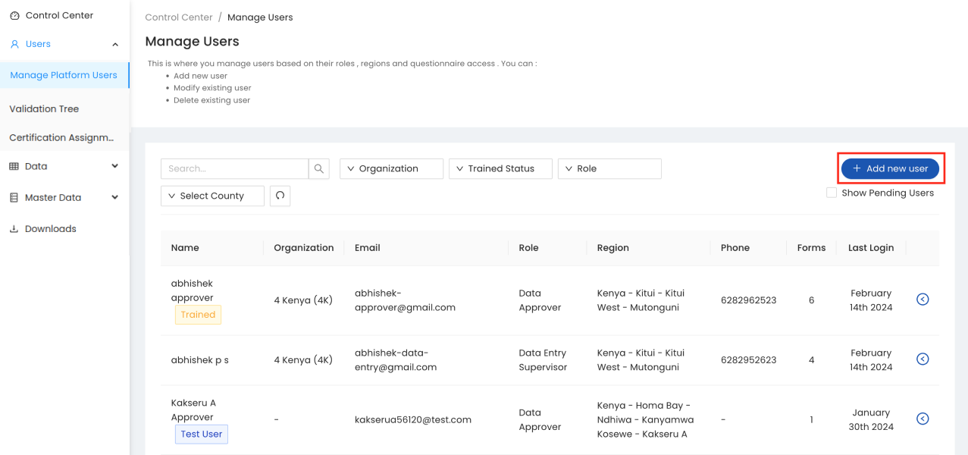Click into the Search input field
This screenshot has width=968, height=455.
(x=234, y=168)
